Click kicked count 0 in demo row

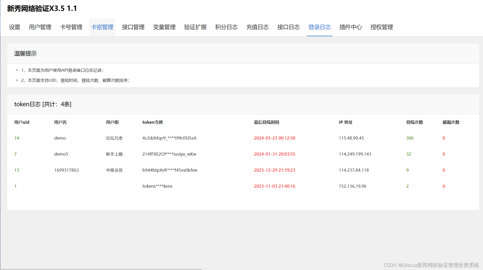click(x=444, y=138)
